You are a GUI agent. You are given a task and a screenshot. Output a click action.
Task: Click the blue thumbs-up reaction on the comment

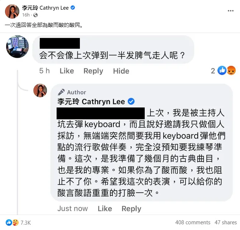[x=222, y=71]
